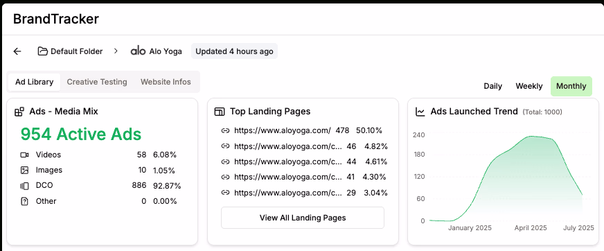Click the Ads - Media Mix icon
This screenshot has width=604, height=251.
coord(19,112)
